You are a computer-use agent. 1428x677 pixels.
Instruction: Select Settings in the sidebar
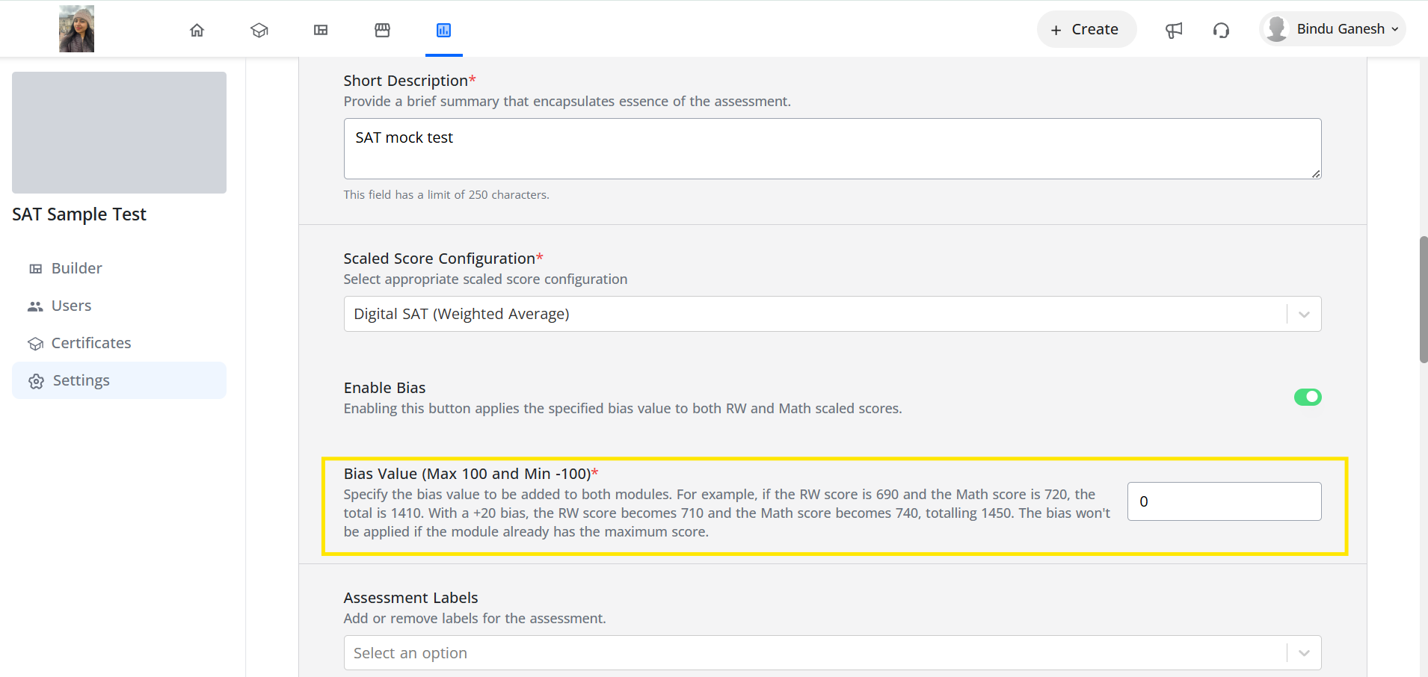119,380
